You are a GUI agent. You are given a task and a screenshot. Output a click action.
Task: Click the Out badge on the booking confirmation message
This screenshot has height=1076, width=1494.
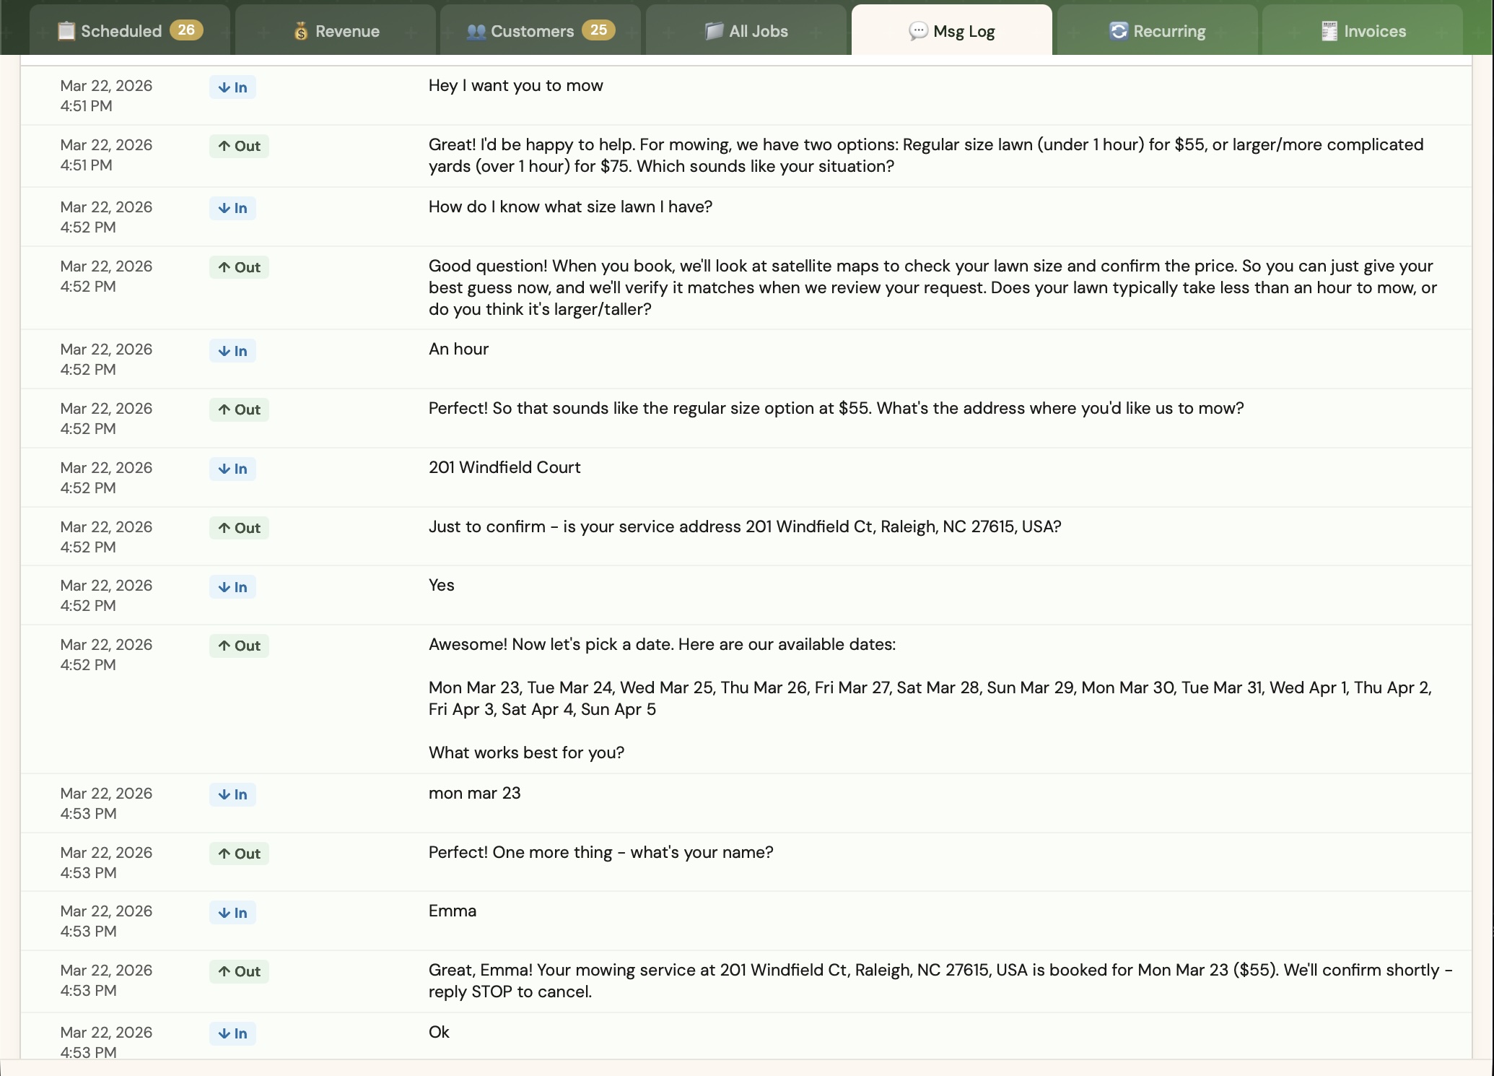point(238,971)
